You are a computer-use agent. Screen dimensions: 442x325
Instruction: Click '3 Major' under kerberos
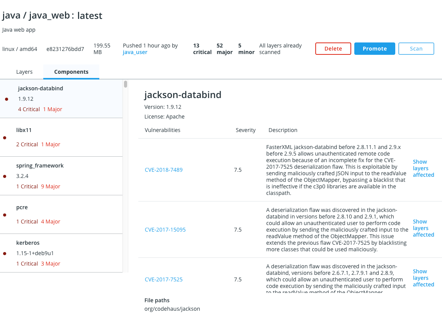51,264
